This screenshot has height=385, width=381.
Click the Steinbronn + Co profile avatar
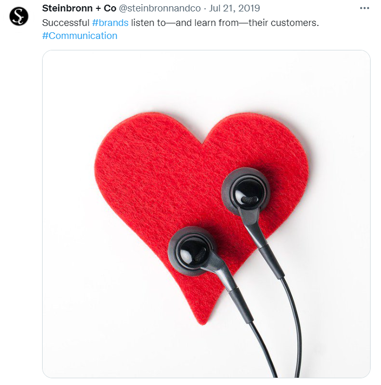click(x=19, y=16)
